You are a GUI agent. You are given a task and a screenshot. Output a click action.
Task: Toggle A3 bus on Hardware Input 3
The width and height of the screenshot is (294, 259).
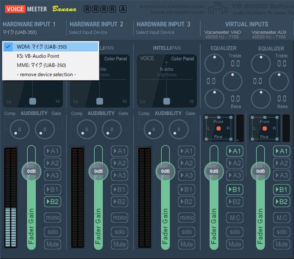(x=187, y=175)
